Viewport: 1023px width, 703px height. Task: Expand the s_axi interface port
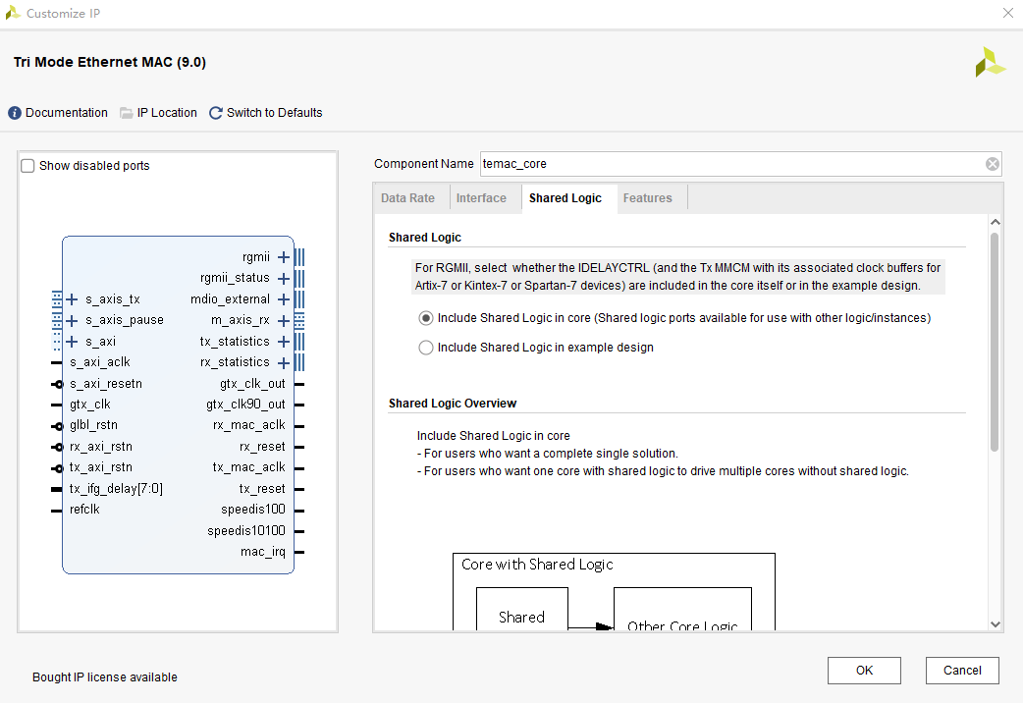(72, 342)
